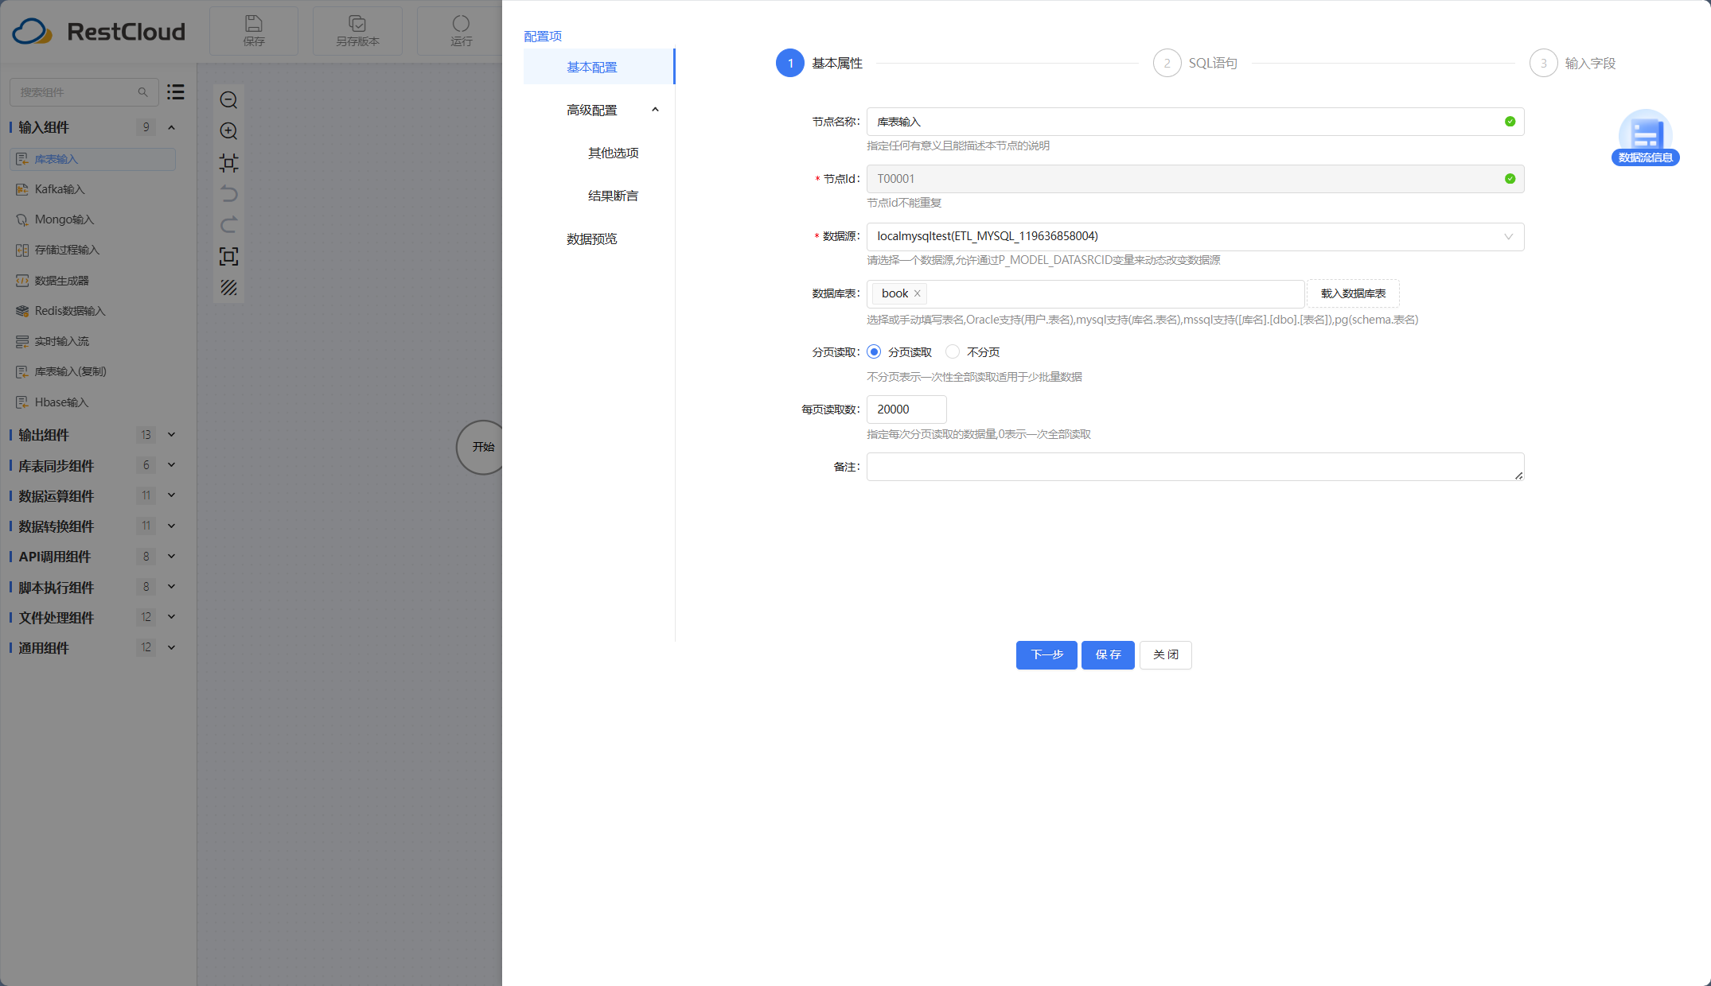Viewport: 1711px width, 986px height.
Task: Zoom in canvas with plus magnifier
Action: 228,131
